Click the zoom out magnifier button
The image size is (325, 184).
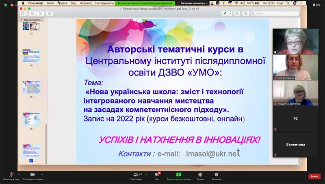(x=32, y=13)
